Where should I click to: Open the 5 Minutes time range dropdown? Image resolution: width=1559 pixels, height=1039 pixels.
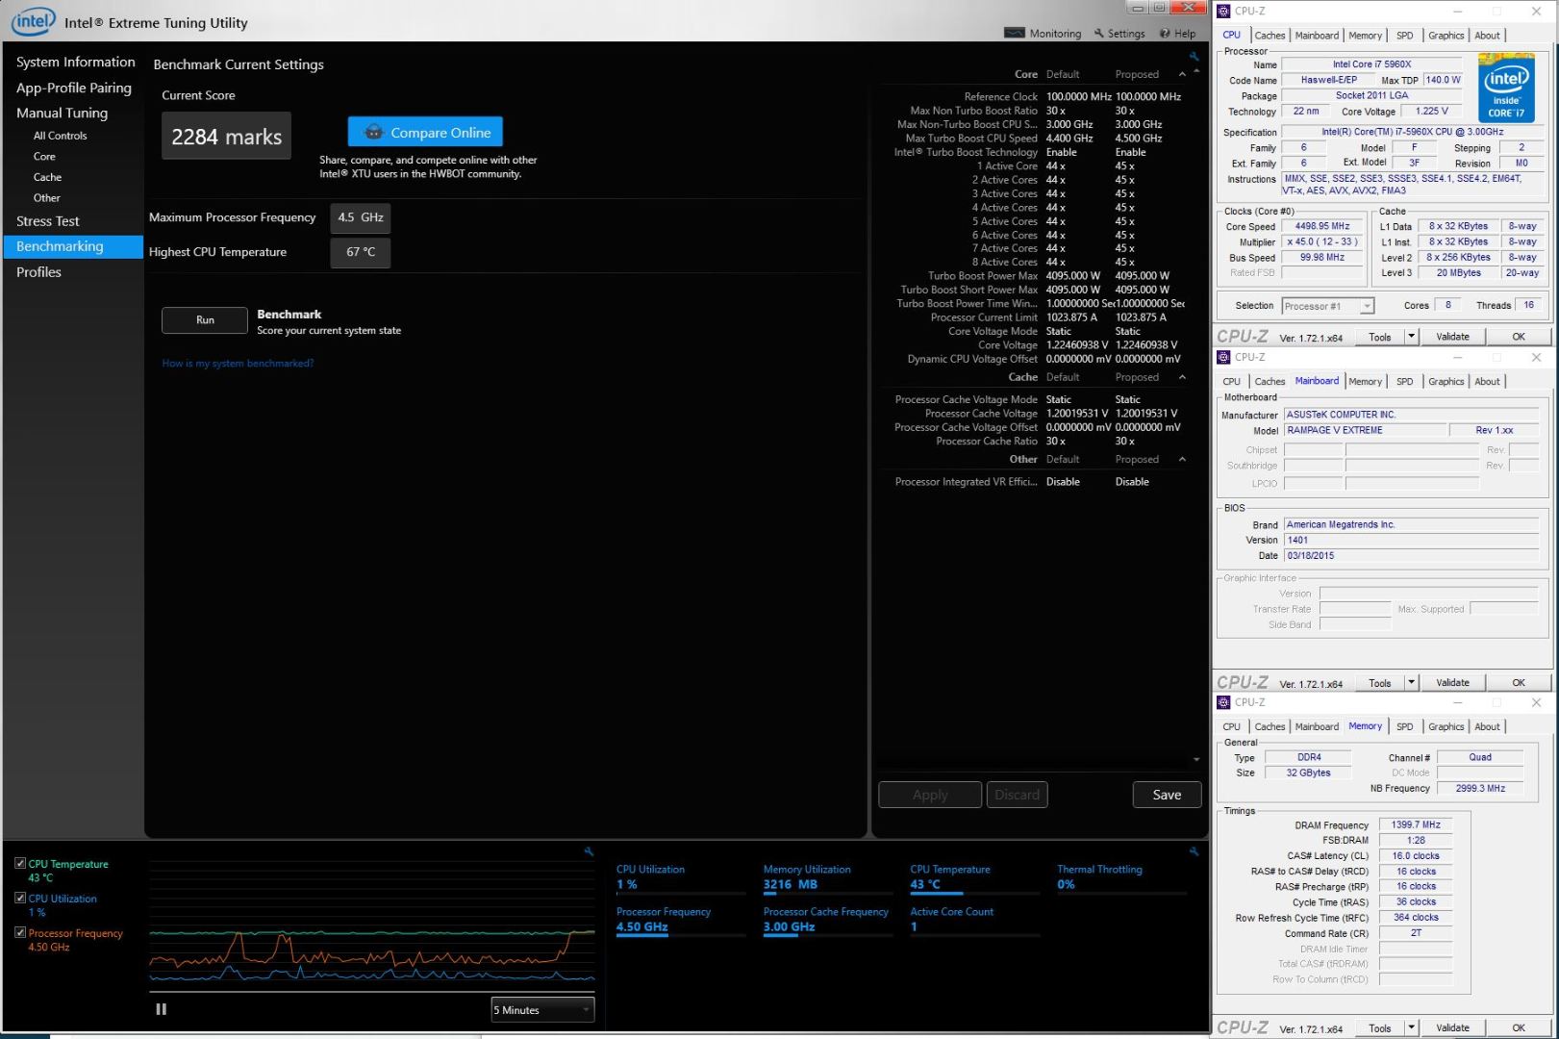click(x=542, y=1010)
